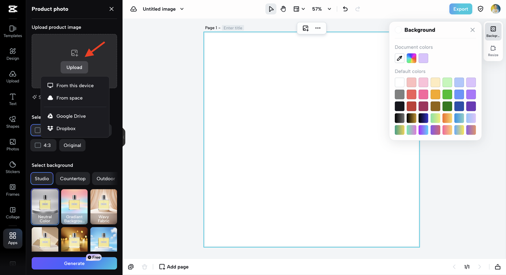
Task: Click the Add page button
Action: 174,267
